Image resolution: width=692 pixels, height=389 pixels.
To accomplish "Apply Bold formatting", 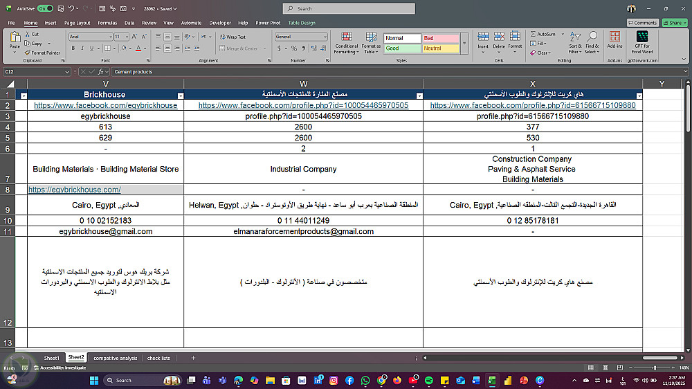I will coord(73,48).
